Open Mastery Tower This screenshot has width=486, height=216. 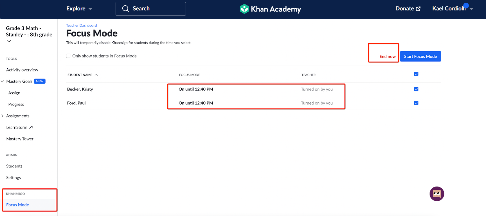(x=20, y=139)
